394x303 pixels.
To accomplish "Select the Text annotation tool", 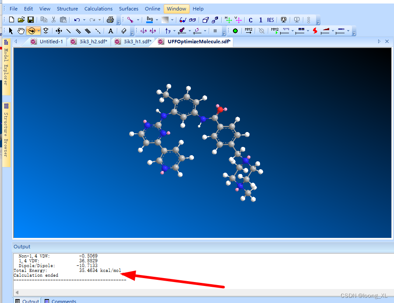I will (110, 31).
